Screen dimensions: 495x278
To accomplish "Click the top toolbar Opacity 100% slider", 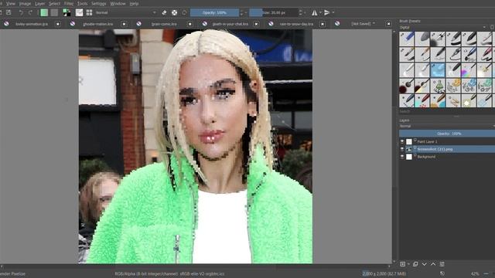I will [x=214, y=12].
